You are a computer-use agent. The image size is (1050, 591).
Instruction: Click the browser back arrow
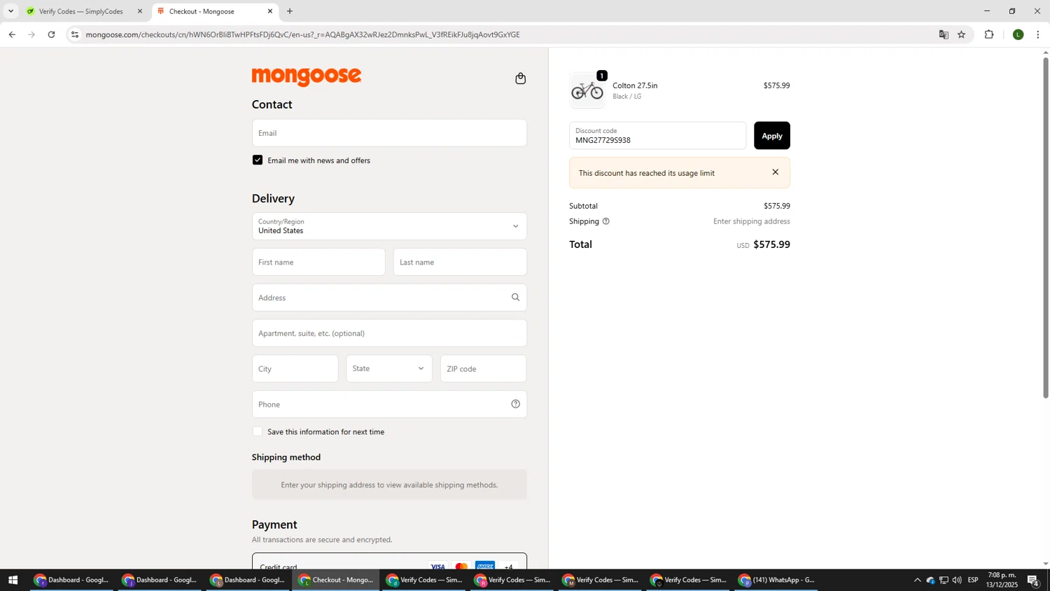point(12,34)
